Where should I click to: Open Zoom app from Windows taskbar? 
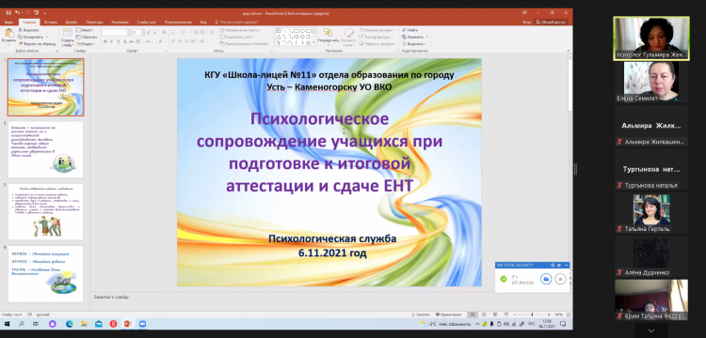[142, 324]
